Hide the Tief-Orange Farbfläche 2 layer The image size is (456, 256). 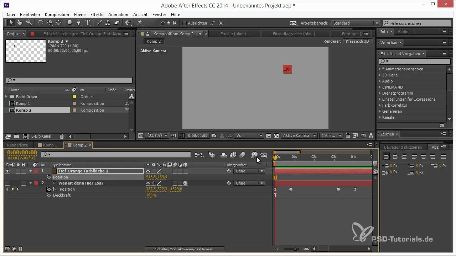8,171
